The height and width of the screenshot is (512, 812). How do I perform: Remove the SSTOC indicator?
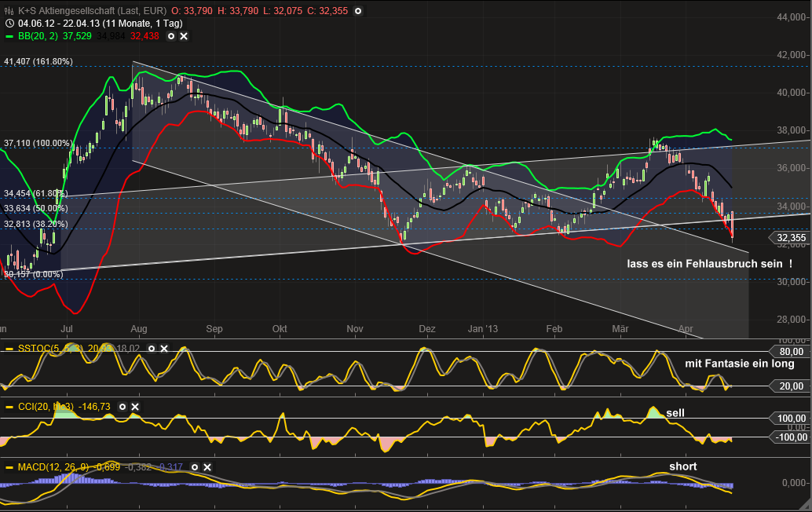click(164, 349)
